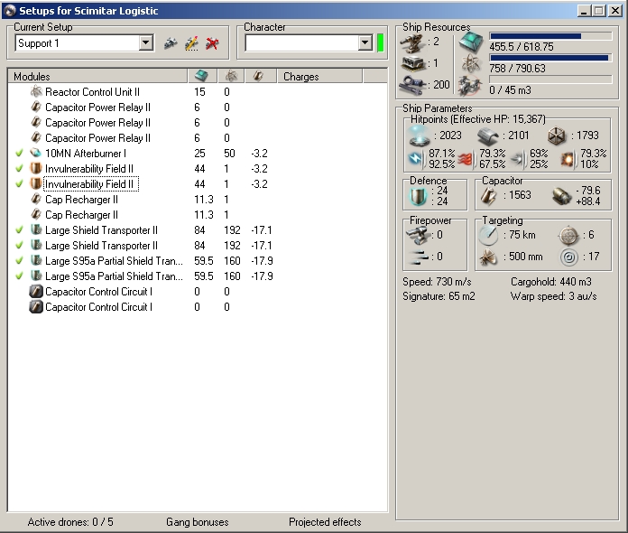Click the CPU column header icon
This screenshot has width=628, height=533.
click(202, 76)
